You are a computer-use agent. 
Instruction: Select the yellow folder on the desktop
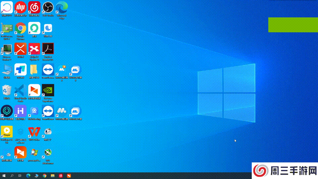(x=34, y=70)
